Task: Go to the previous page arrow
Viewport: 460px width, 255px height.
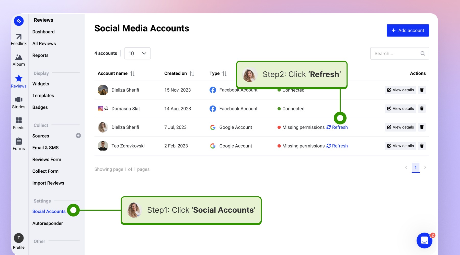Action: point(406,167)
